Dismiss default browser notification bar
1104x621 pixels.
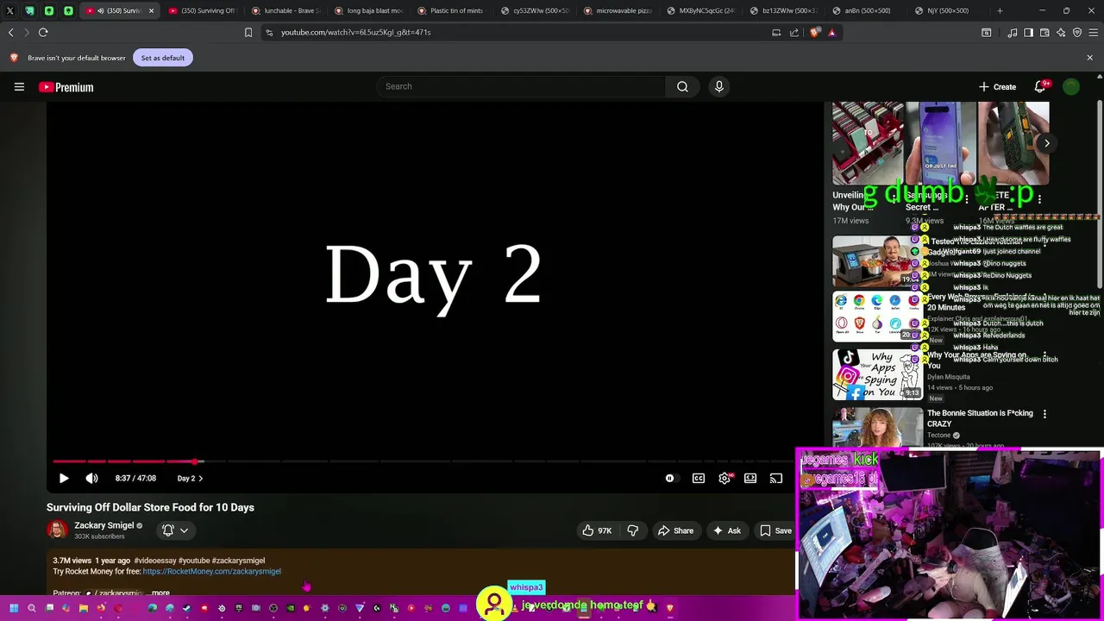click(x=1089, y=58)
